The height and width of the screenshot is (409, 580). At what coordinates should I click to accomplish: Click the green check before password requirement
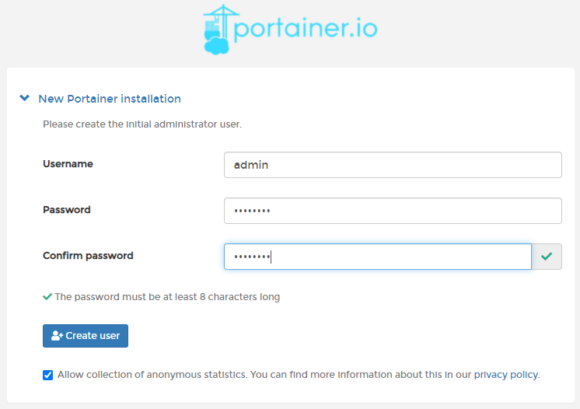(x=47, y=296)
